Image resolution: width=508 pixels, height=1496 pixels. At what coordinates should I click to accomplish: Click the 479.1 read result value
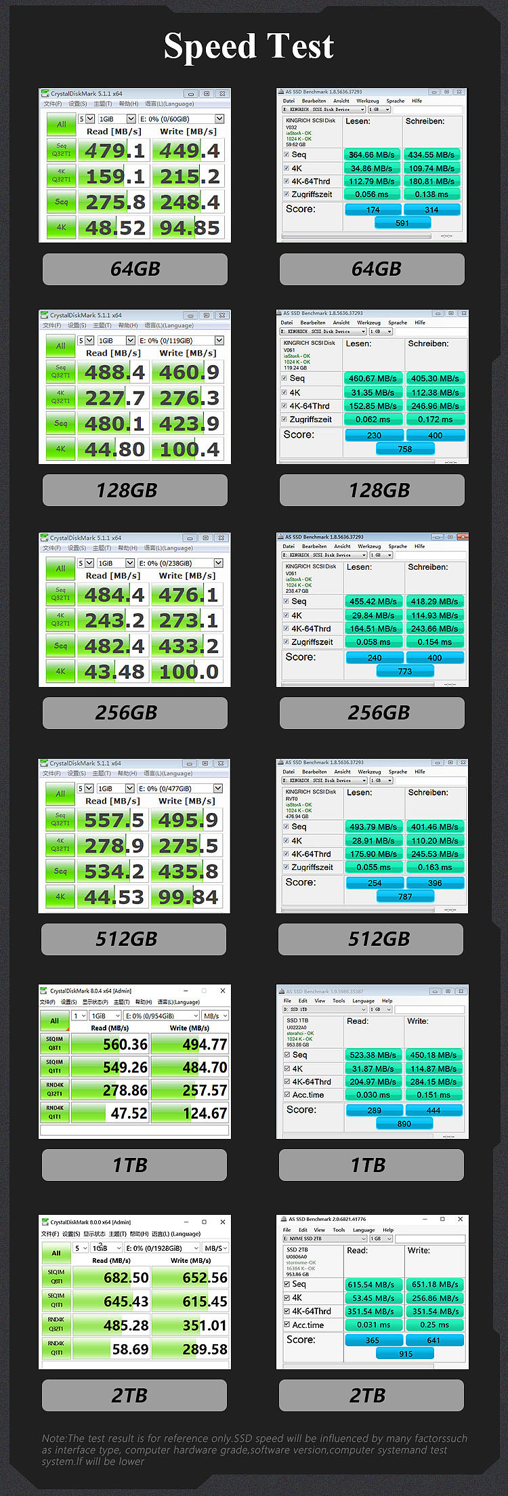click(114, 150)
